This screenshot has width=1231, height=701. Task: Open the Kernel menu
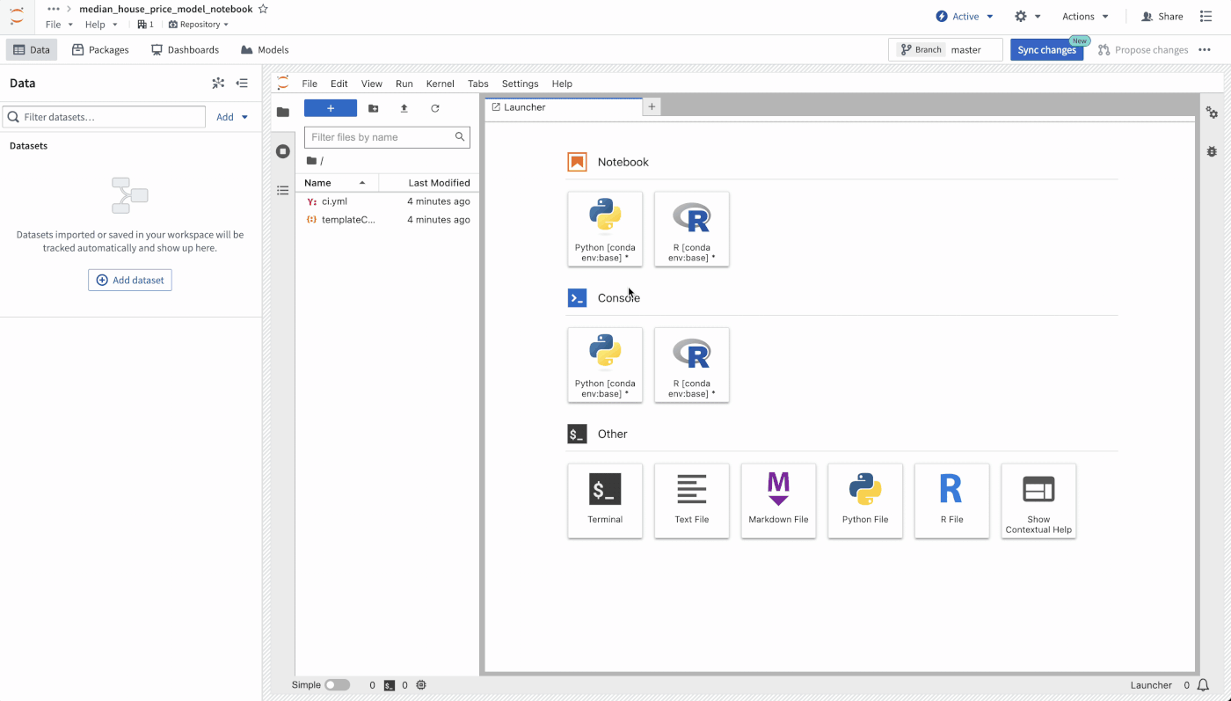coord(441,84)
